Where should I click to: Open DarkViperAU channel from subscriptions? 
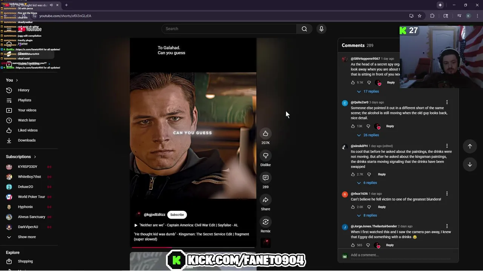pyautogui.click(x=29, y=227)
